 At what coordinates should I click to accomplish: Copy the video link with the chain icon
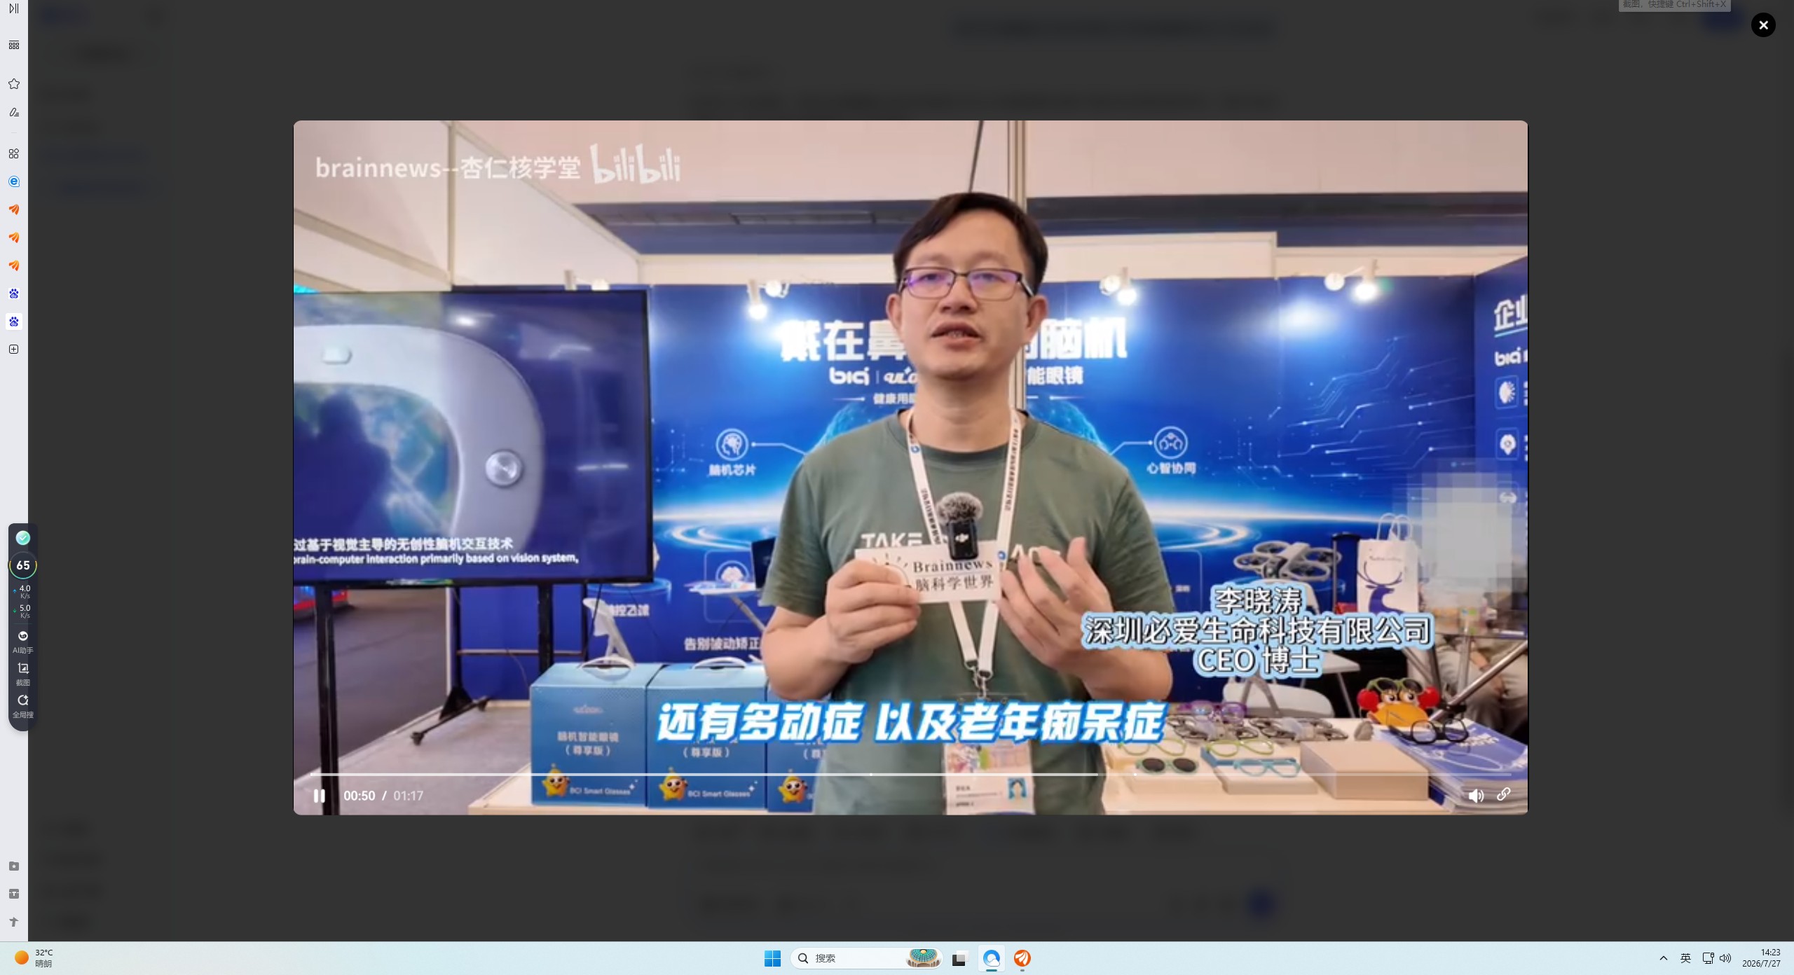click(1504, 794)
